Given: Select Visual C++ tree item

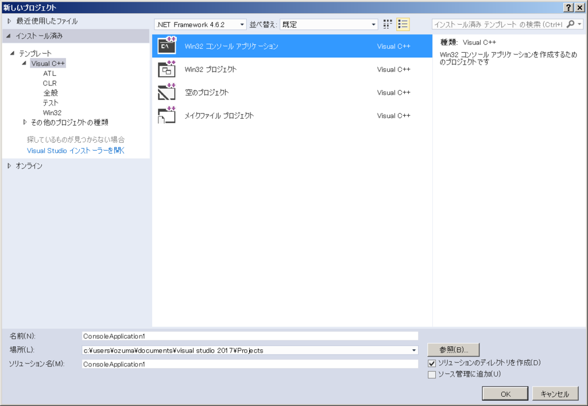Looking at the screenshot, I should 48,63.
